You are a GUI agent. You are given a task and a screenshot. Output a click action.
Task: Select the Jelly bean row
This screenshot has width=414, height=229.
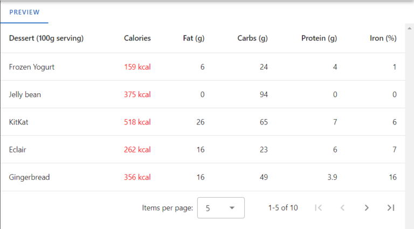tap(25, 95)
